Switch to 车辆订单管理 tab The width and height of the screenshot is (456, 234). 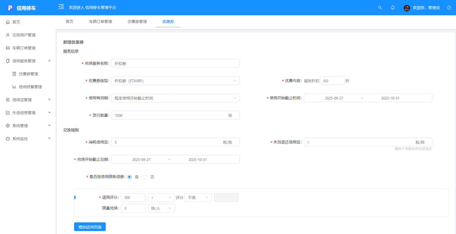coord(100,22)
